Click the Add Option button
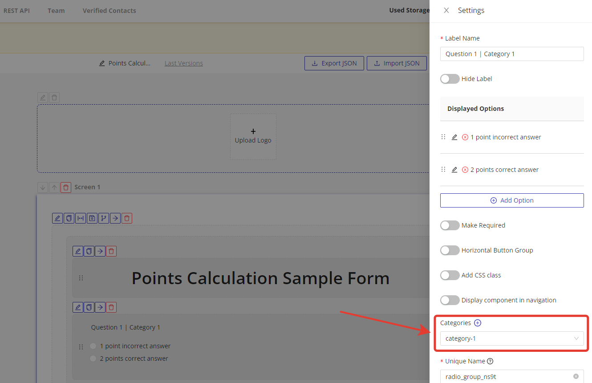Screen dimensions: 592x383 [x=511, y=200]
